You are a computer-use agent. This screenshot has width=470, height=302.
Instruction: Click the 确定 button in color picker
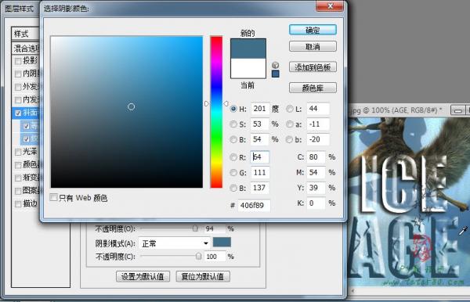coord(313,30)
